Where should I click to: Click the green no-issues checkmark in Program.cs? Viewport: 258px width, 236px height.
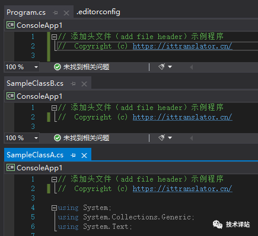point(58,67)
